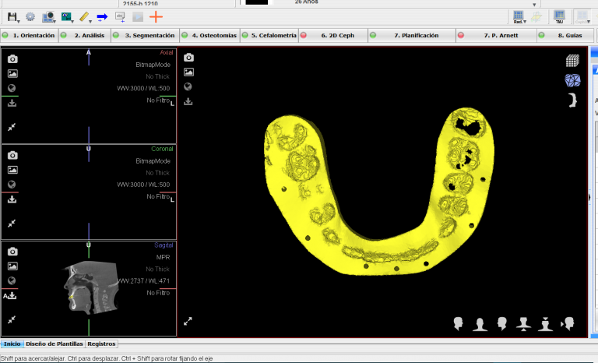Image resolution: width=598 pixels, height=363 pixels.
Task: Select the second head bust view
Action: (480, 324)
